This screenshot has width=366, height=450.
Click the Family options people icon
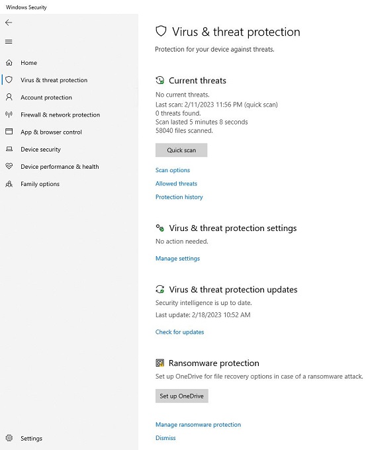[9, 184]
